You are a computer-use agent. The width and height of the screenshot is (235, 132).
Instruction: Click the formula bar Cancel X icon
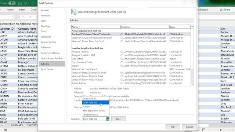tap(23, 16)
